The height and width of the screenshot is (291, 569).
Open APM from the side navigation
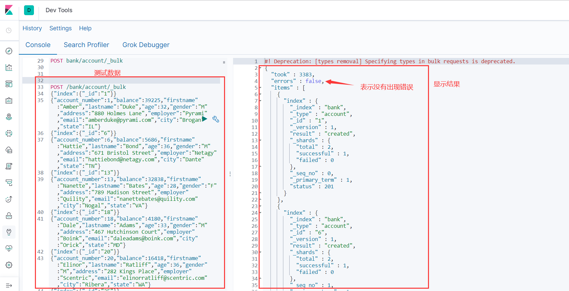(x=9, y=183)
